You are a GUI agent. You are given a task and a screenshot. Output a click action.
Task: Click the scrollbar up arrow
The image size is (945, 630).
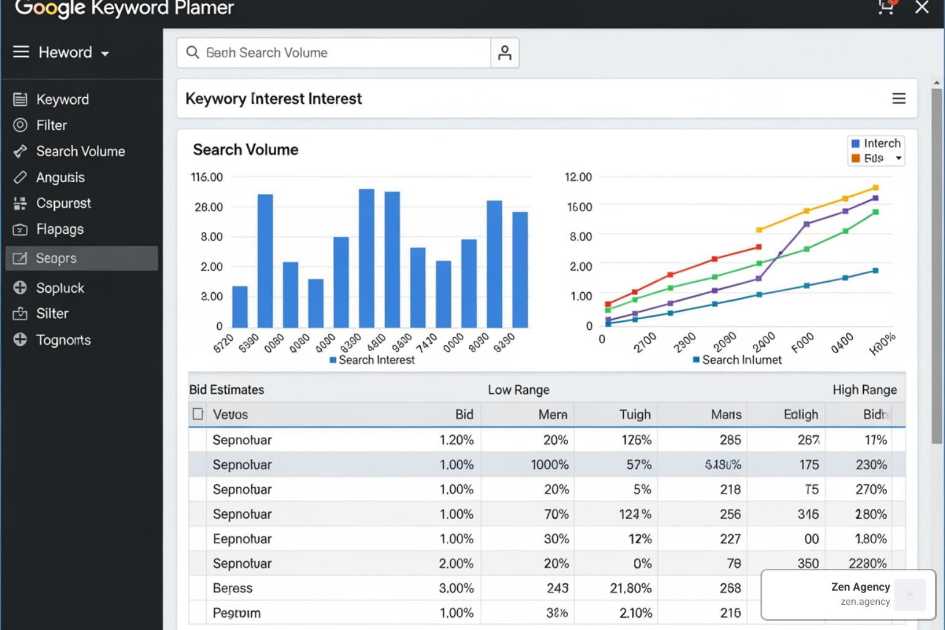936,82
